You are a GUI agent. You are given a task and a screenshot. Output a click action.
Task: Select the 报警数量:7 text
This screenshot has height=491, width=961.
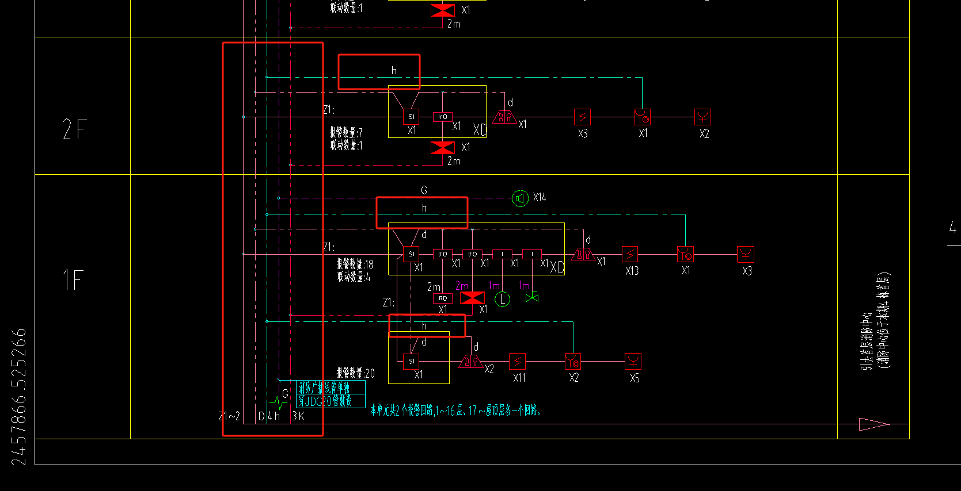coord(346,133)
